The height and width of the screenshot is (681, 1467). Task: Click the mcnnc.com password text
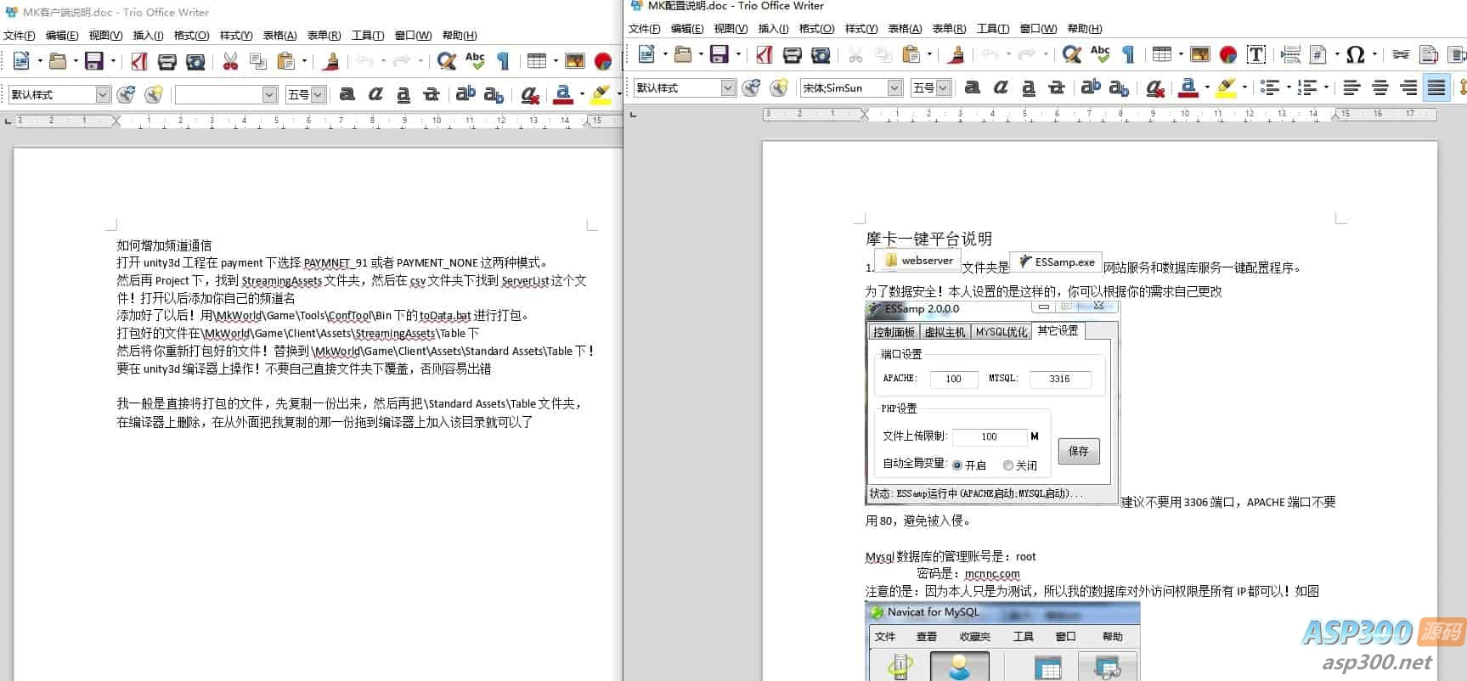pyautogui.click(x=992, y=574)
